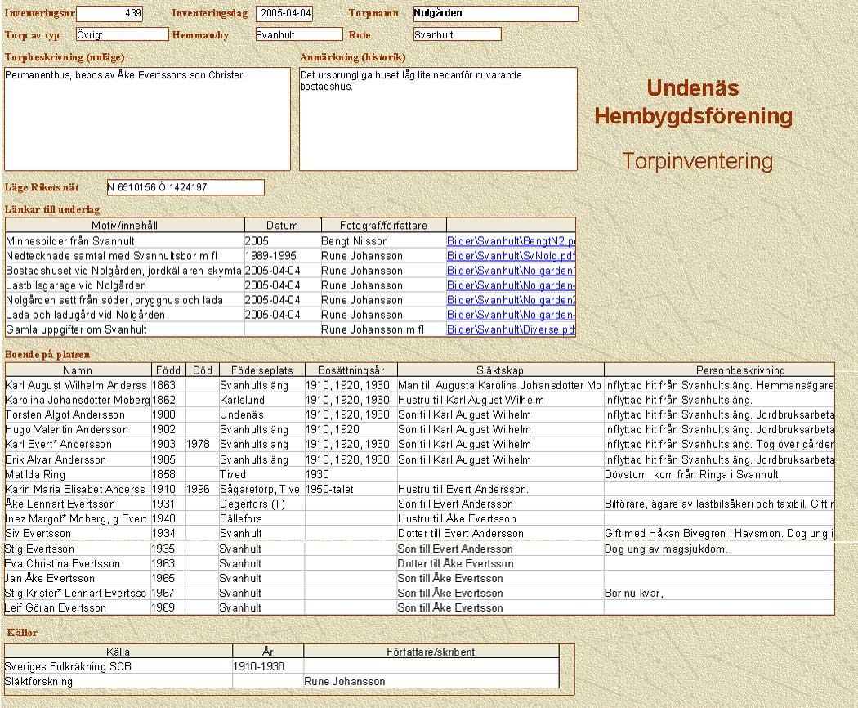Select the Sveriges Folkräkning SCB source cell

[118, 666]
